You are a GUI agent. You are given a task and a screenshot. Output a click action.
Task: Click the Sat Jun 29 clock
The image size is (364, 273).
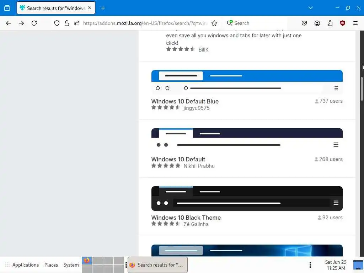pyautogui.click(x=336, y=265)
